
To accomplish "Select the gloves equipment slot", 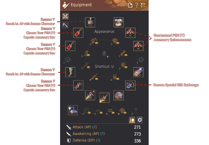I will click(138, 72).
